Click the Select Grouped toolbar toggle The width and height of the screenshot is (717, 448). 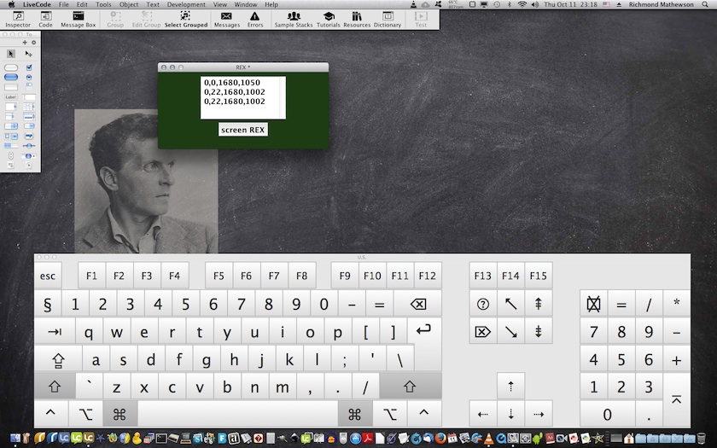pyautogui.click(x=185, y=19)
